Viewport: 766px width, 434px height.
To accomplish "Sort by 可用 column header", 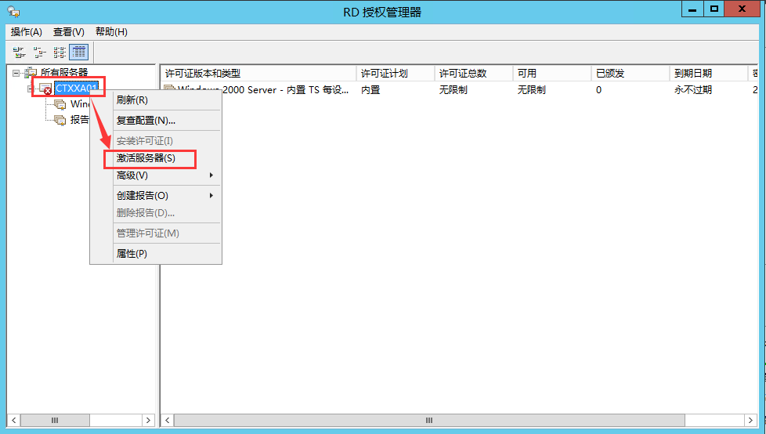I will (x=552, y=74).
